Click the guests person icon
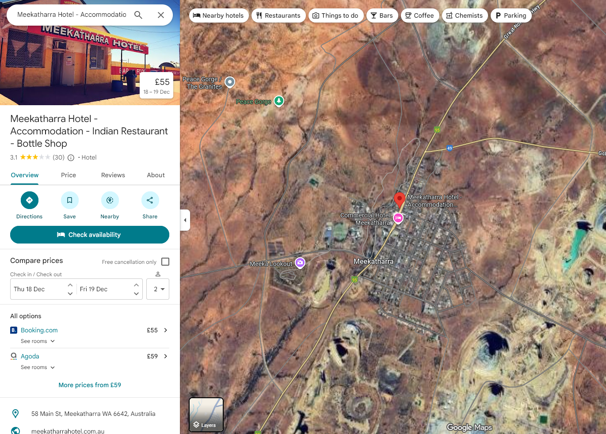606x434 pixels. point(158,274)
